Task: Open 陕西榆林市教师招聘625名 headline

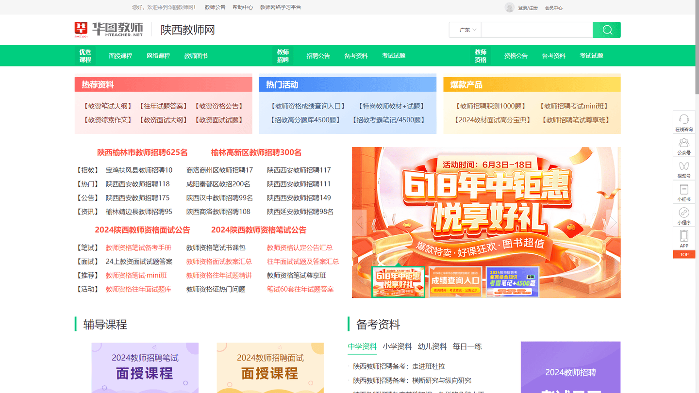Action: click(x=142, y=152)
